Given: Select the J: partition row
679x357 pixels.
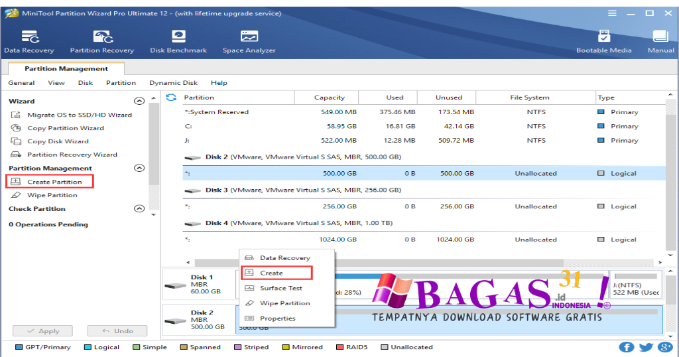Looking at the screenshot, I should point(424,141).
